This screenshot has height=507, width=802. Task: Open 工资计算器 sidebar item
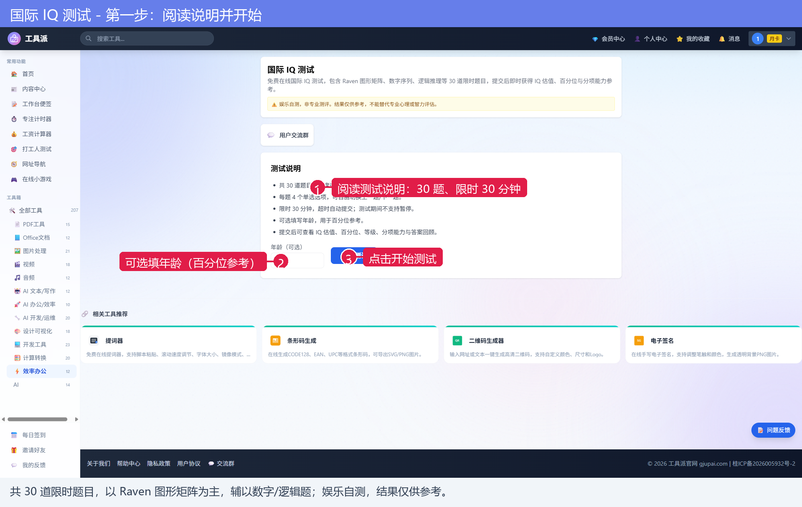coord(40,134)
